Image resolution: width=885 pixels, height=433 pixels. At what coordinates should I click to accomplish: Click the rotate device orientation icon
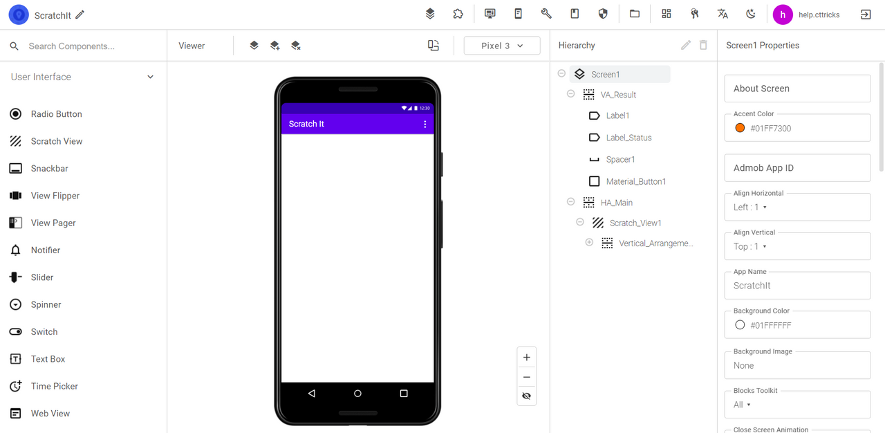pyautogui.click(x=434, y=46)
